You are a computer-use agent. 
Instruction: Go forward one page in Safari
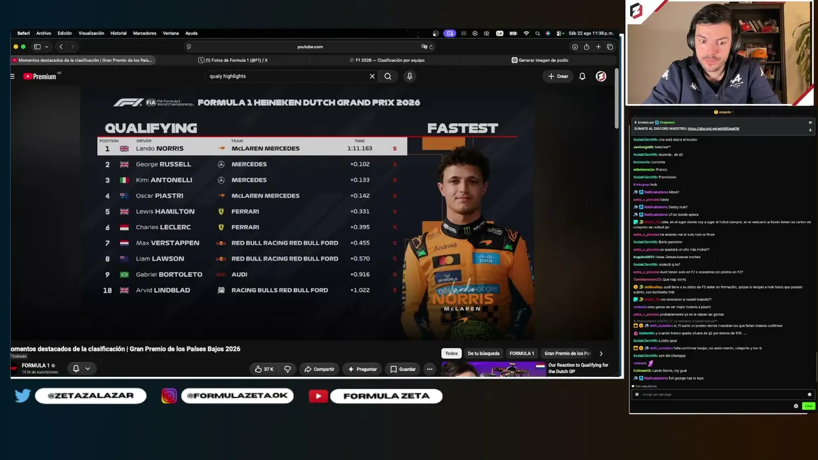72,47
